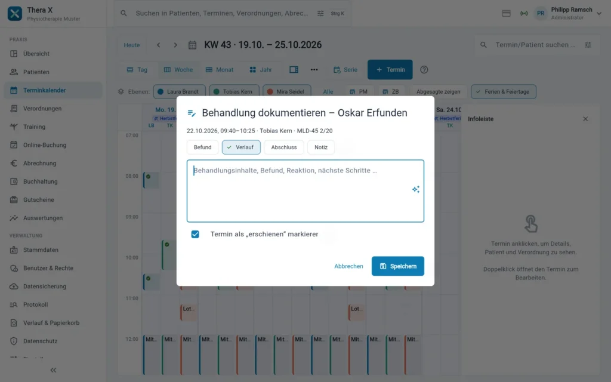The height and width of the screenshot is (382, 611).
Task: Toggle the "Termin als erschienen markieren" checkbox
Action: [x=195, y=234]
